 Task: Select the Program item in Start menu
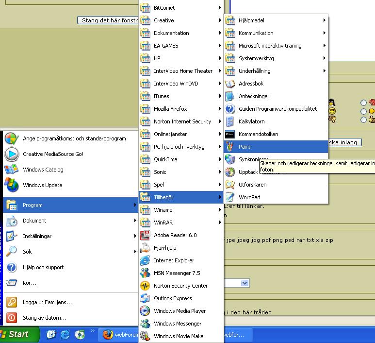[x=71, y=205]
